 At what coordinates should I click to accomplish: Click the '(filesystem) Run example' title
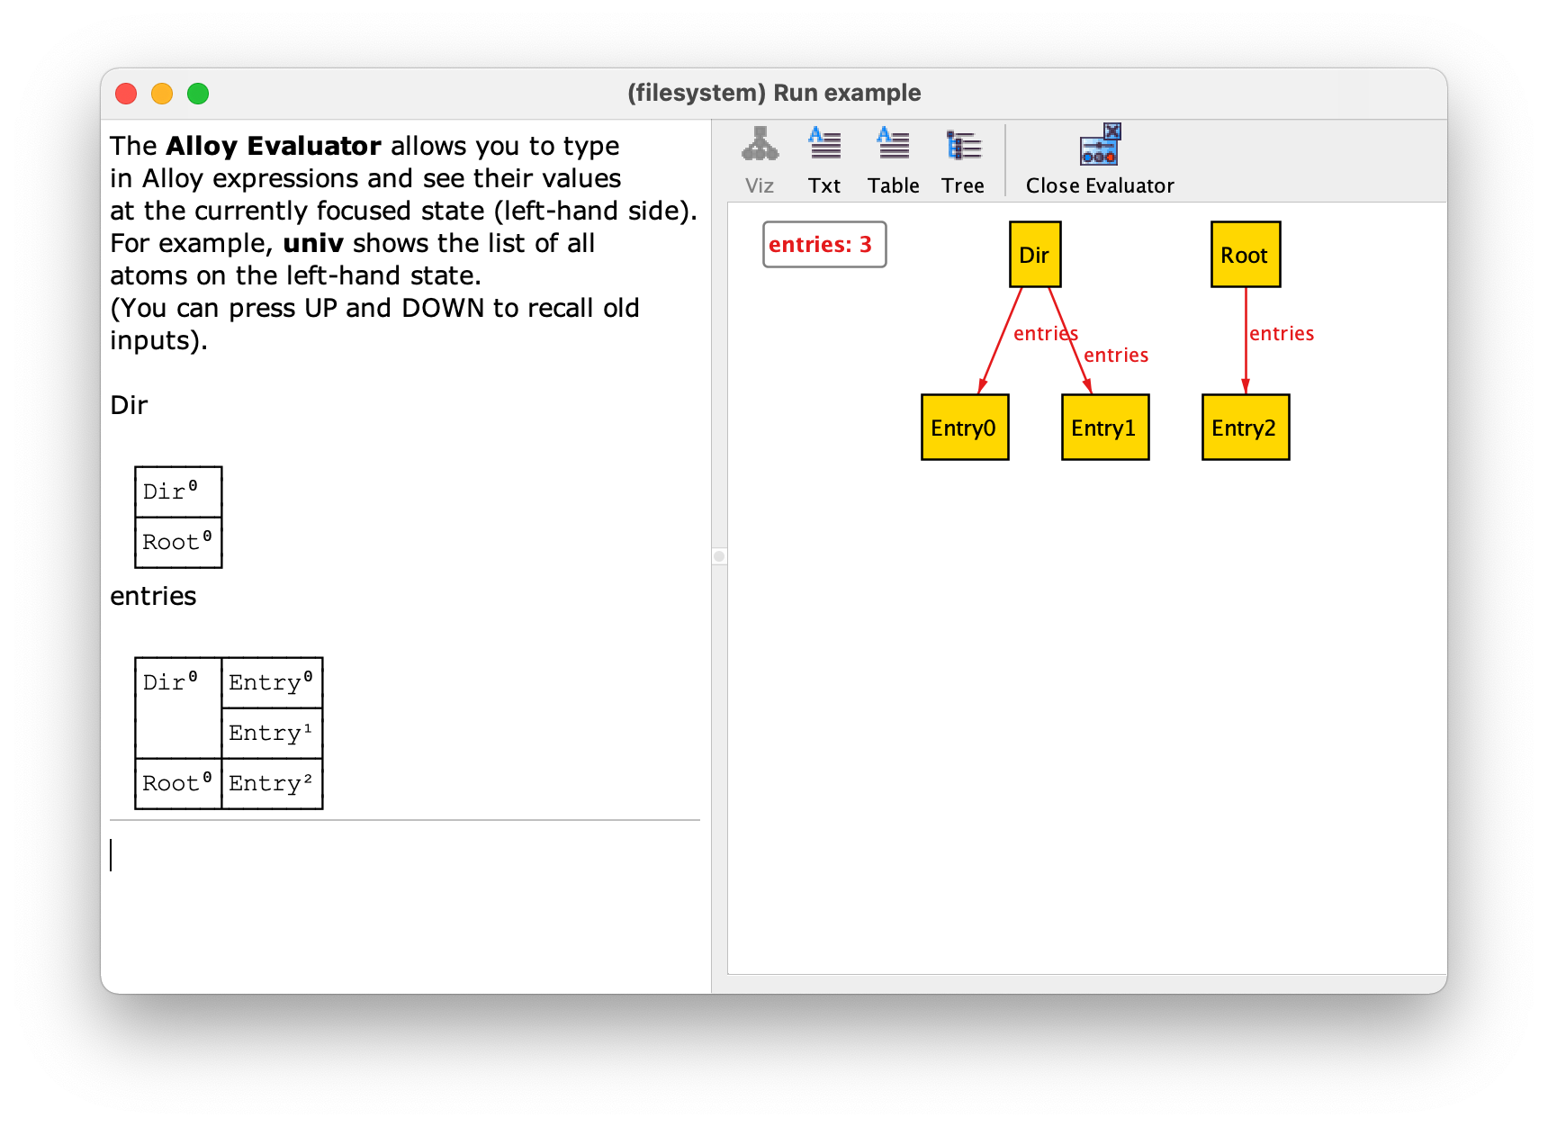[774, 93]
